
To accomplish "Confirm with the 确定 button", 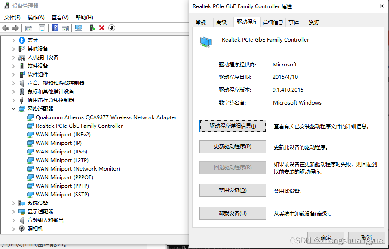I will pos(325,237).
